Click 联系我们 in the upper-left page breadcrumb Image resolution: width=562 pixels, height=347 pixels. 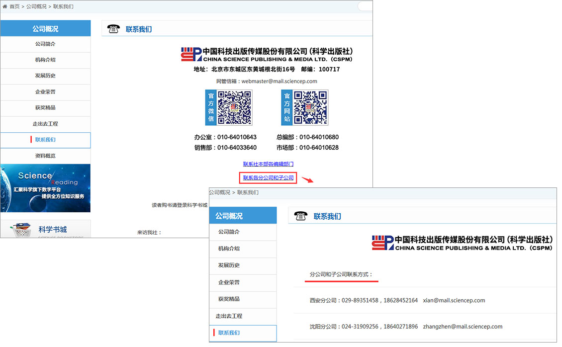tap(63, 6)
